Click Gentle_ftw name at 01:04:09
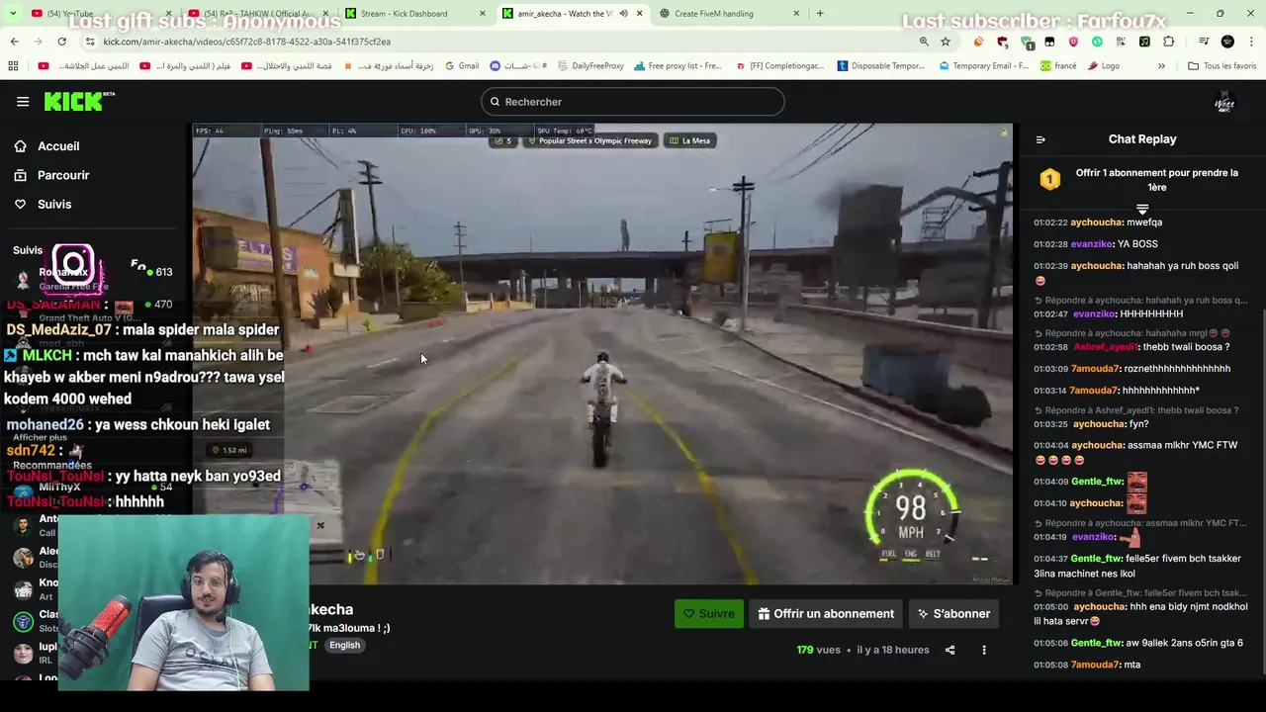 tap(1097, 482)
